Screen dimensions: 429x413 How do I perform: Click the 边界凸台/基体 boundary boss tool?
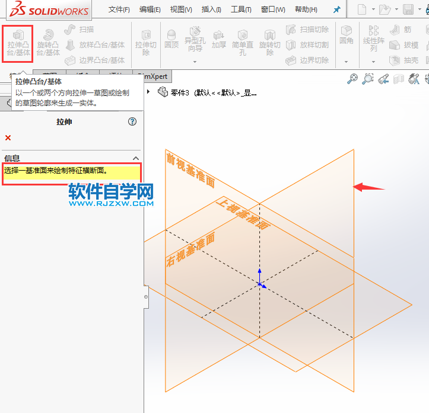click(x=95, y=60)
